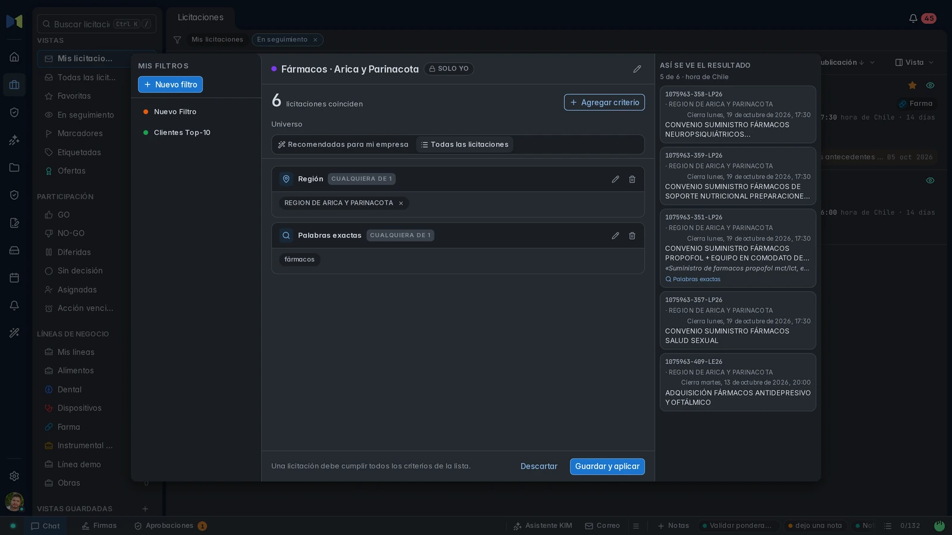
Task: Click the Nuevo filtro button
Action: click(x=171, y=84)
